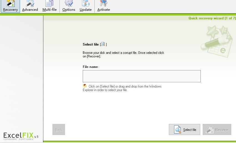Click the browse icon beside Select file heading
This screenshot has height=143, width=236.
point(103,44)
